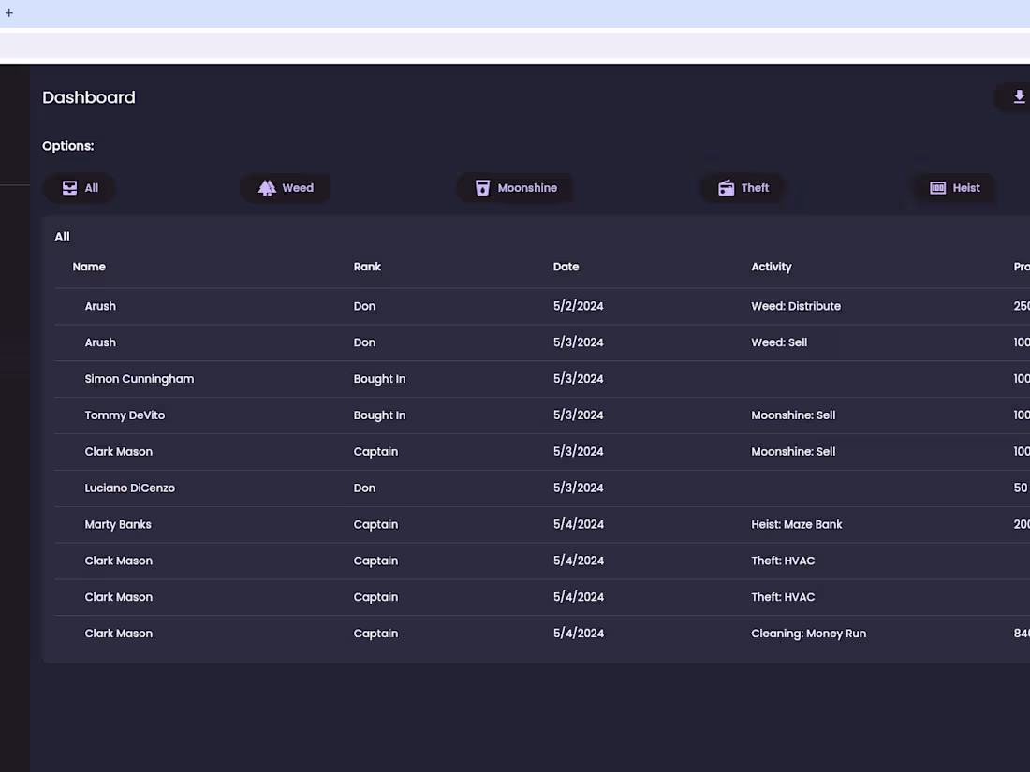Click Weed: Distribute activity cell
Screen dimensions: 1030x772
coord(796,306)
